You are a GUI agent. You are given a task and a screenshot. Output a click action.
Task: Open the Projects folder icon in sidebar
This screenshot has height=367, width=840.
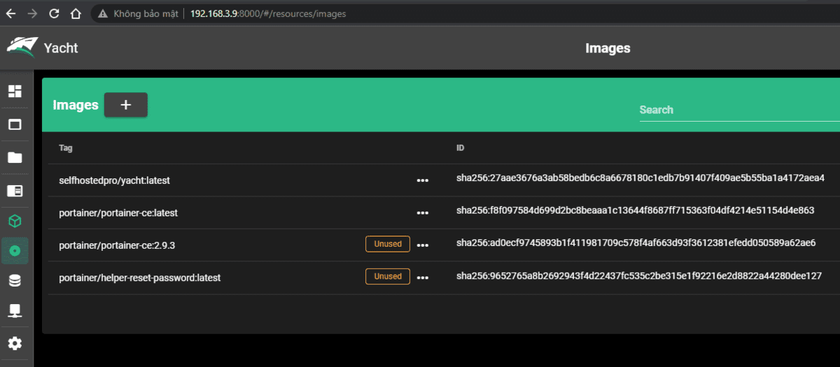[x=15, y=158]
